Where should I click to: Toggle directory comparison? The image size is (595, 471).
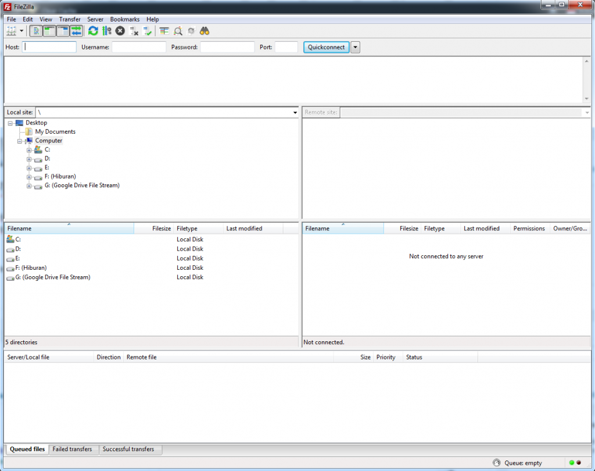click(178, 31)
